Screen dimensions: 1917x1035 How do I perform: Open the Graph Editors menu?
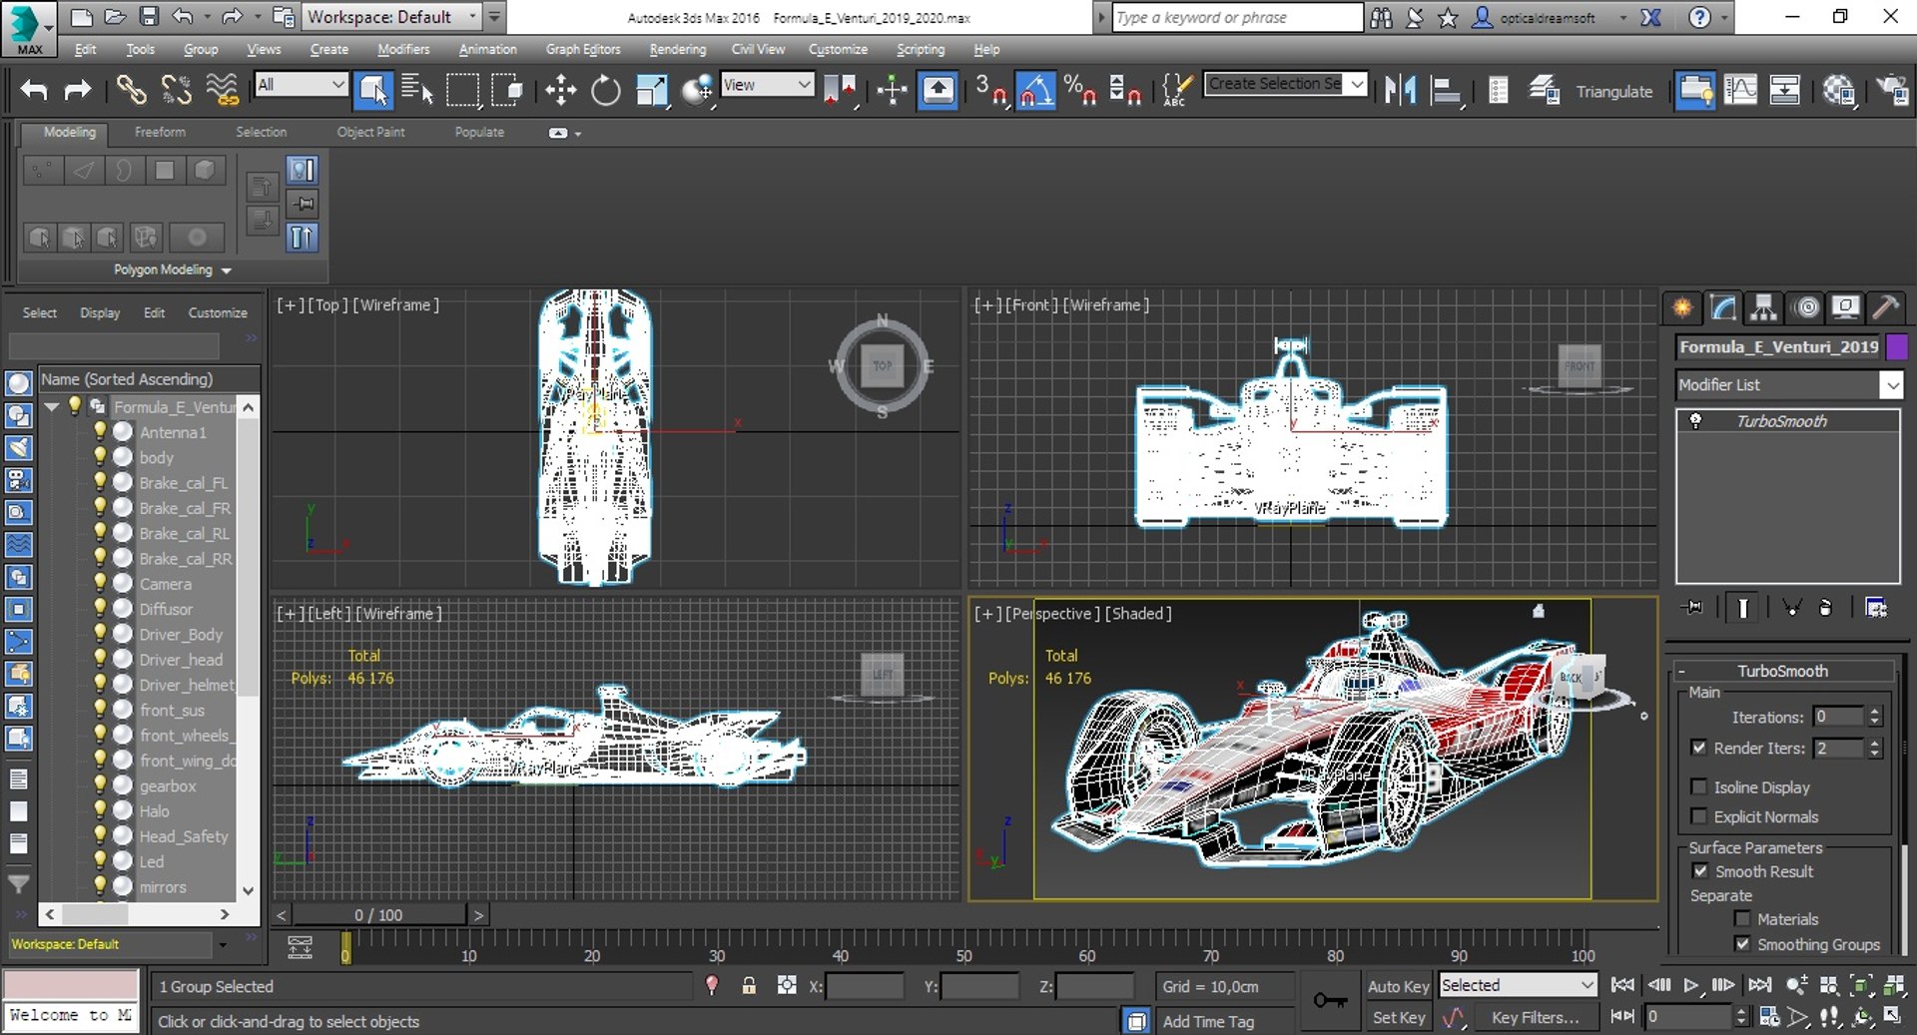click(583, 49)
